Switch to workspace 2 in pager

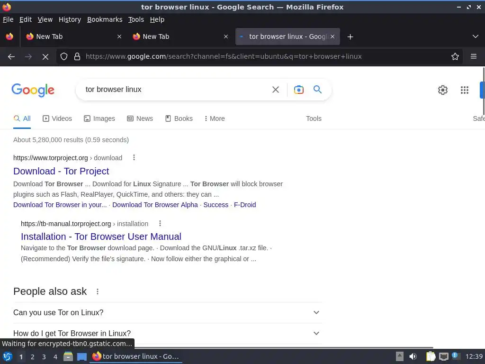tap(32, 357)
